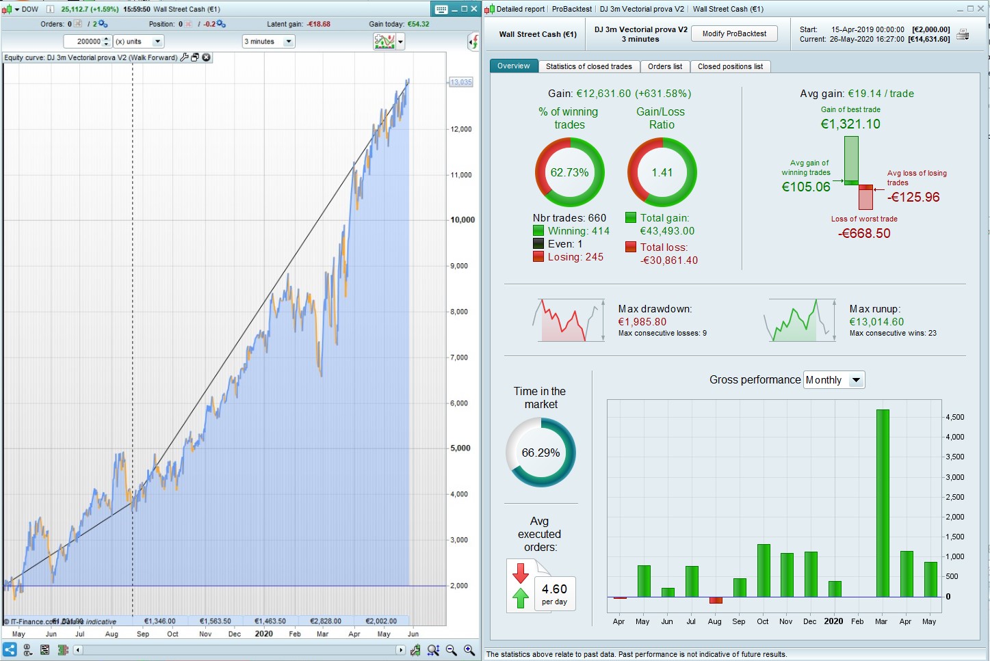Click the red and green arrows average orders icon
The image size is (990, 661).
click(x=521, y=586)
